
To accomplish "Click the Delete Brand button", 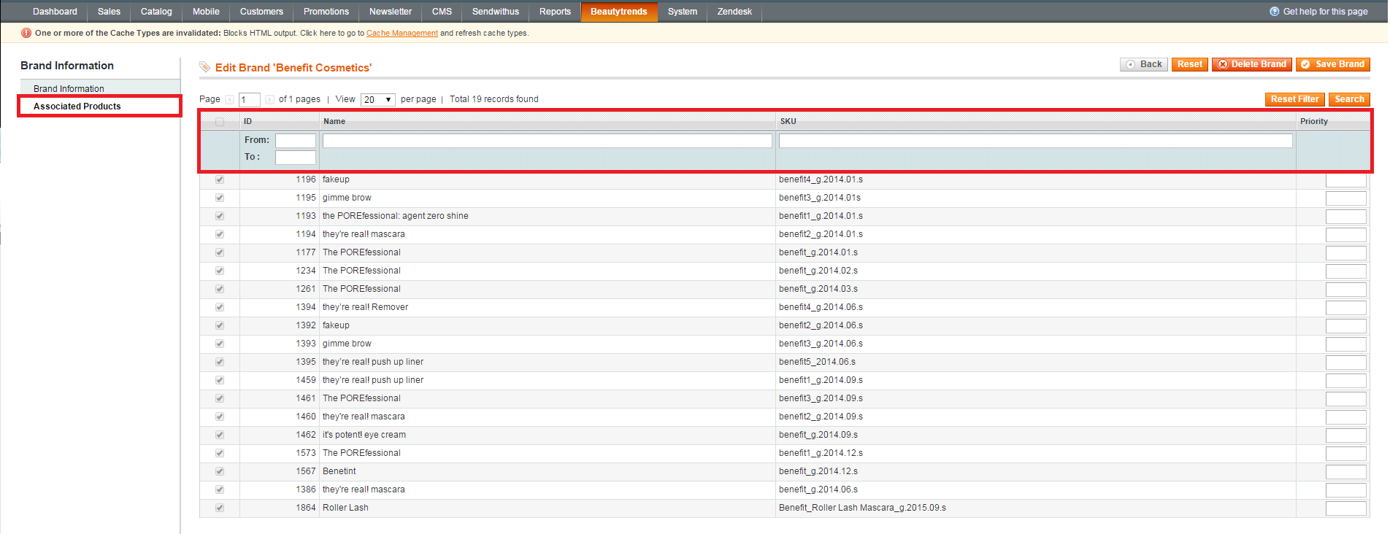I will (x=1252, y=64).
